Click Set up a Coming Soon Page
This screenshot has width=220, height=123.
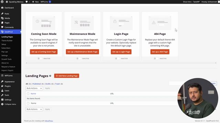(44, 52)
